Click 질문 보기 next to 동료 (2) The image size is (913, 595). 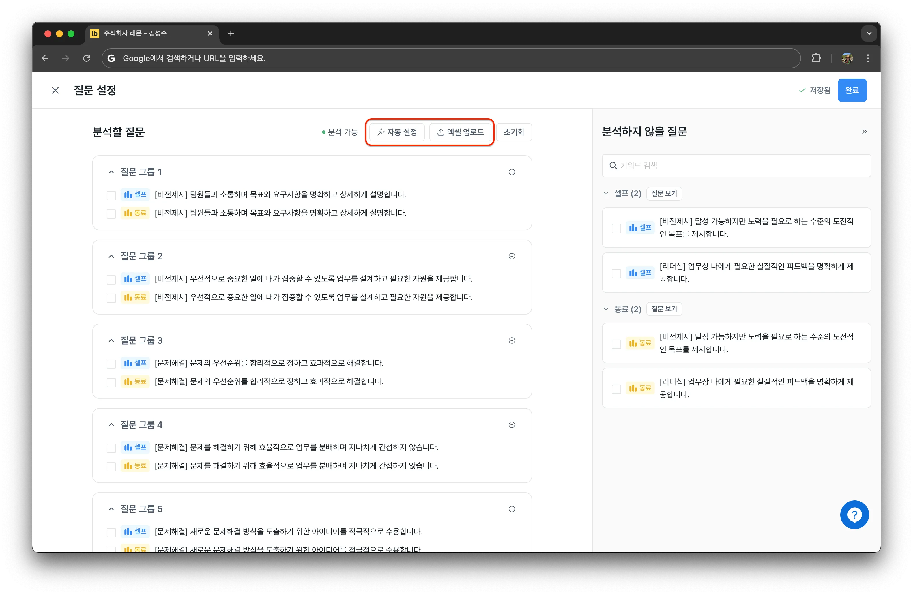pyautogui.click(x=664, y=309)
